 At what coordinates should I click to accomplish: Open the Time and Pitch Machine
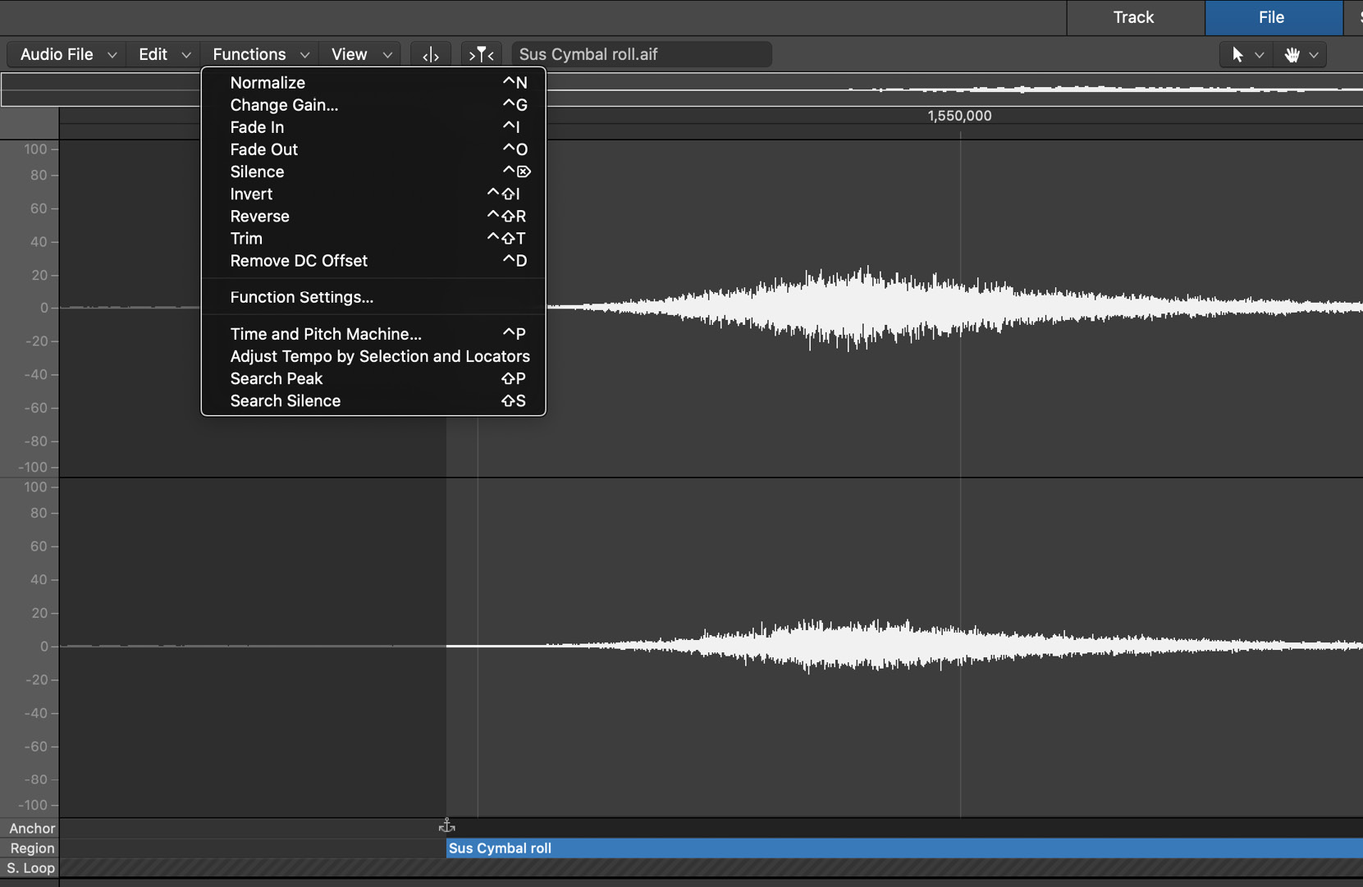click(x=326, y=334)
